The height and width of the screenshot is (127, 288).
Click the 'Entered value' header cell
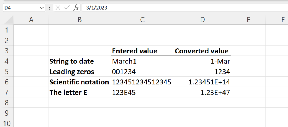(142, 51)
